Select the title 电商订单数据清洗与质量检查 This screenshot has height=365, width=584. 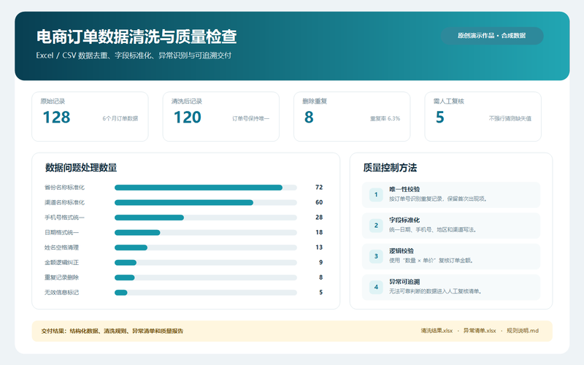(137, 37)
